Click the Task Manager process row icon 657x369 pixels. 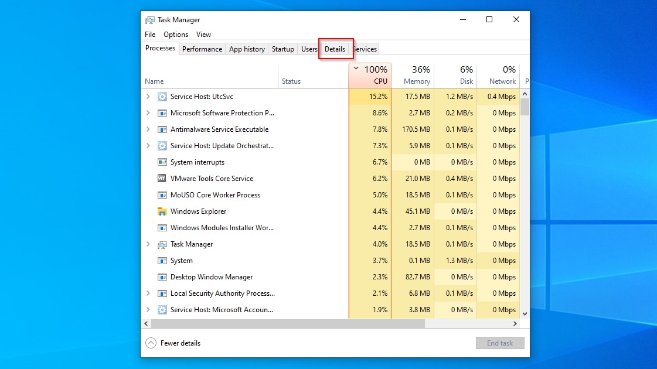162,244
